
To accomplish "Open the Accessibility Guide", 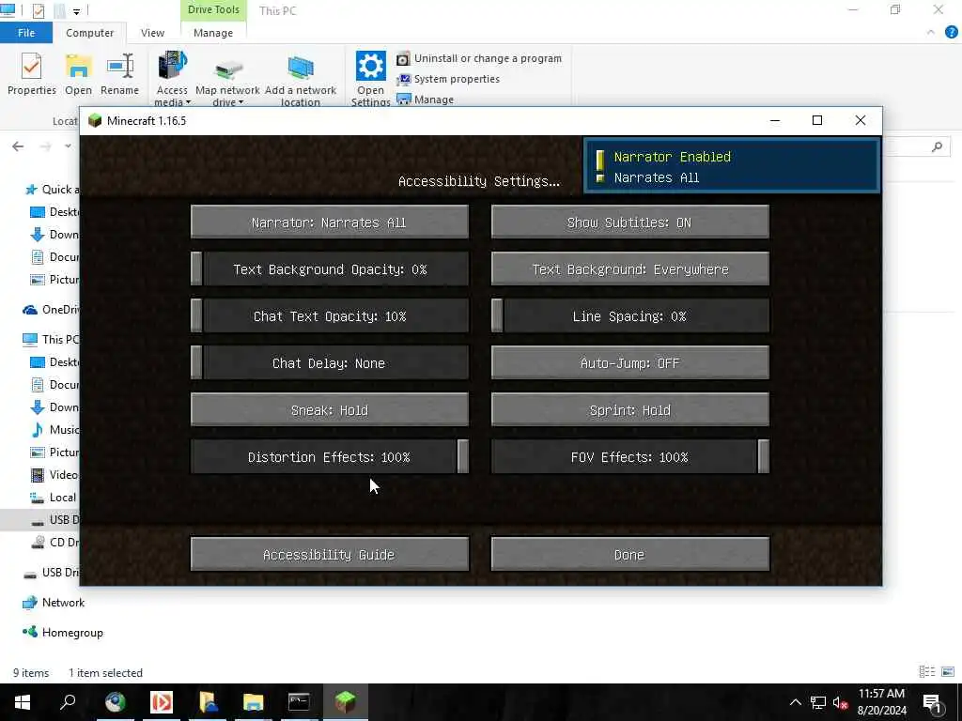I will [330, 554].
